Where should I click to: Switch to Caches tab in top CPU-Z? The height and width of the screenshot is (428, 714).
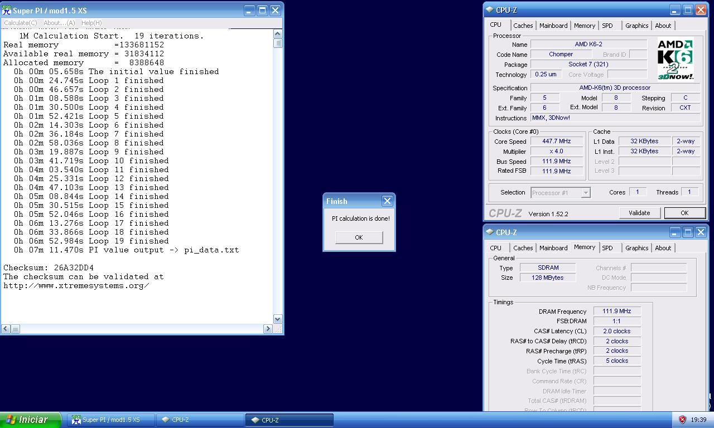click(523, 26)
